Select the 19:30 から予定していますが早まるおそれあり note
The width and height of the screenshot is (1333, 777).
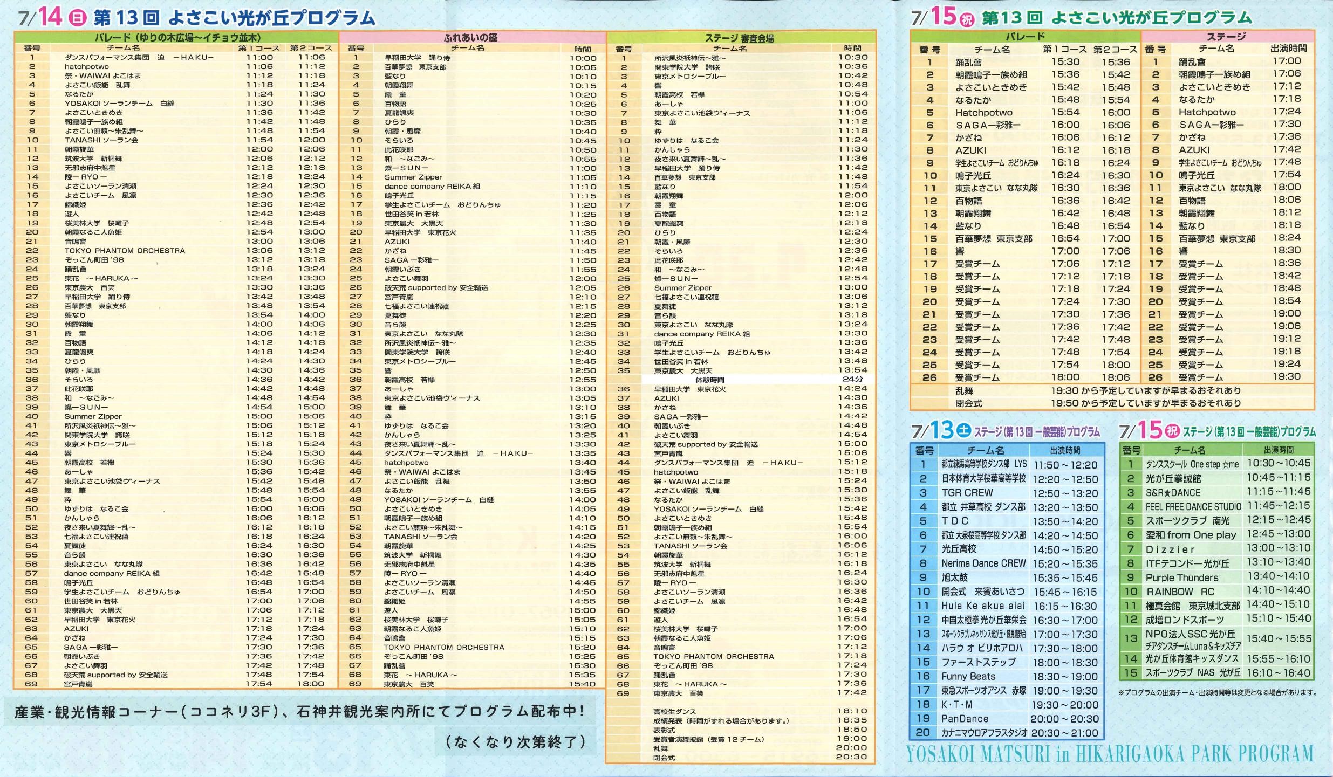point(1146,390)
